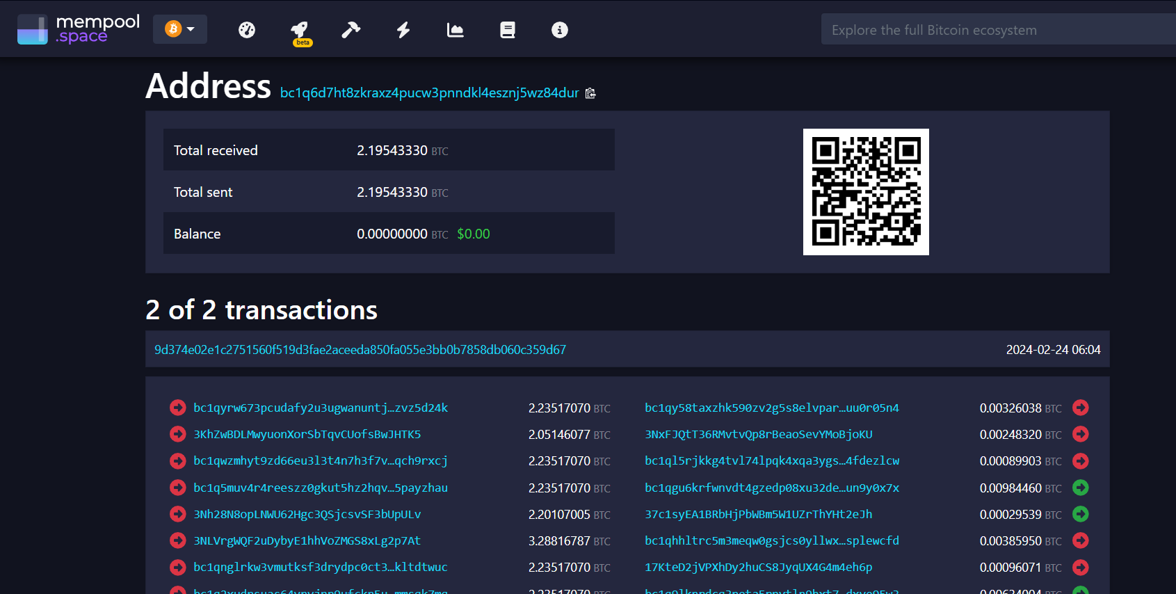Click red arrow beside bc1qyrw673pcudafy input
This screenshot has width=1176, height=594.
pyautogui.click(x=178, y=408)
